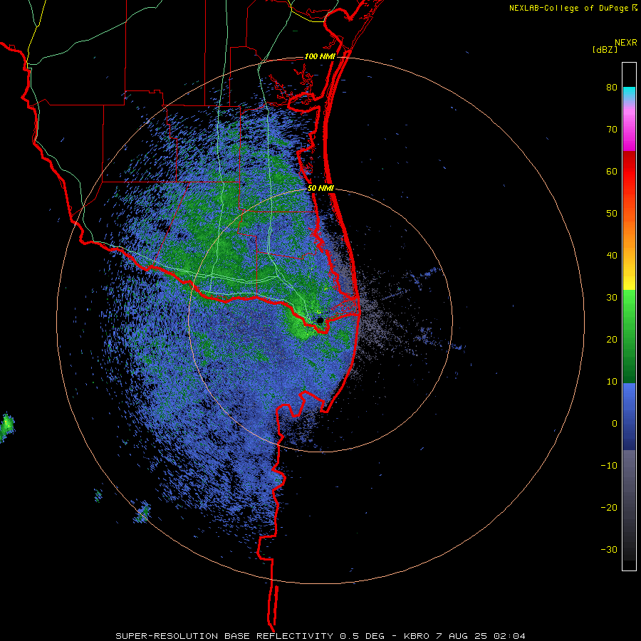
Task: Click the NEXR label above color scale
Action: (x=625, y=43)
